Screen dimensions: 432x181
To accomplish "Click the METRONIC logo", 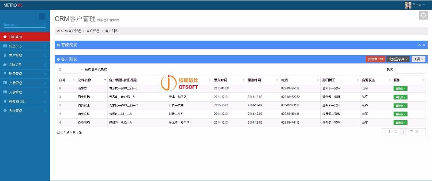I will click(x=13, y=5).
